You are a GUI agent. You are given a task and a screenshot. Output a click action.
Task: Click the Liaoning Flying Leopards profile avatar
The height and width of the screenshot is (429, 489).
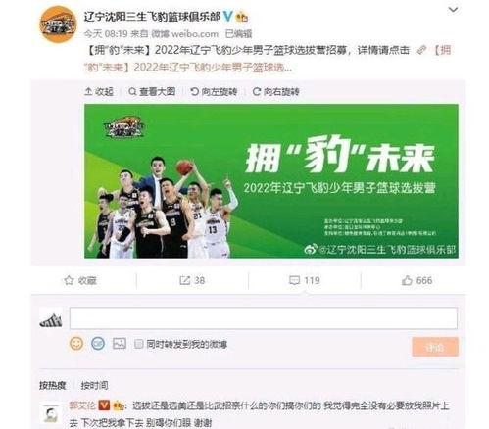pos(58,24)
